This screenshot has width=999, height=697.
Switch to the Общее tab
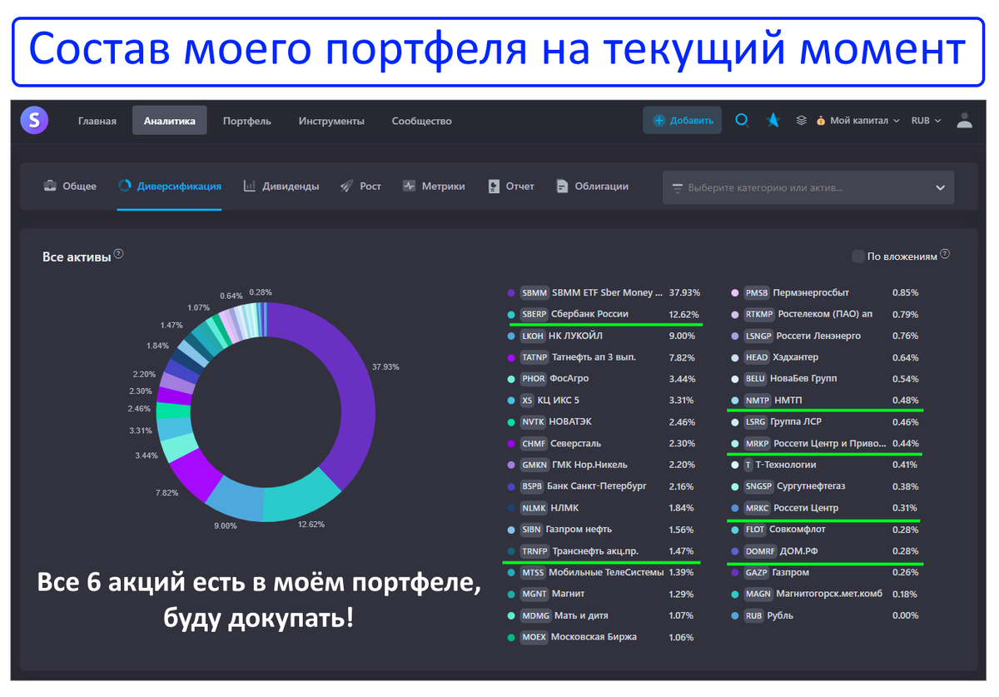70,187
